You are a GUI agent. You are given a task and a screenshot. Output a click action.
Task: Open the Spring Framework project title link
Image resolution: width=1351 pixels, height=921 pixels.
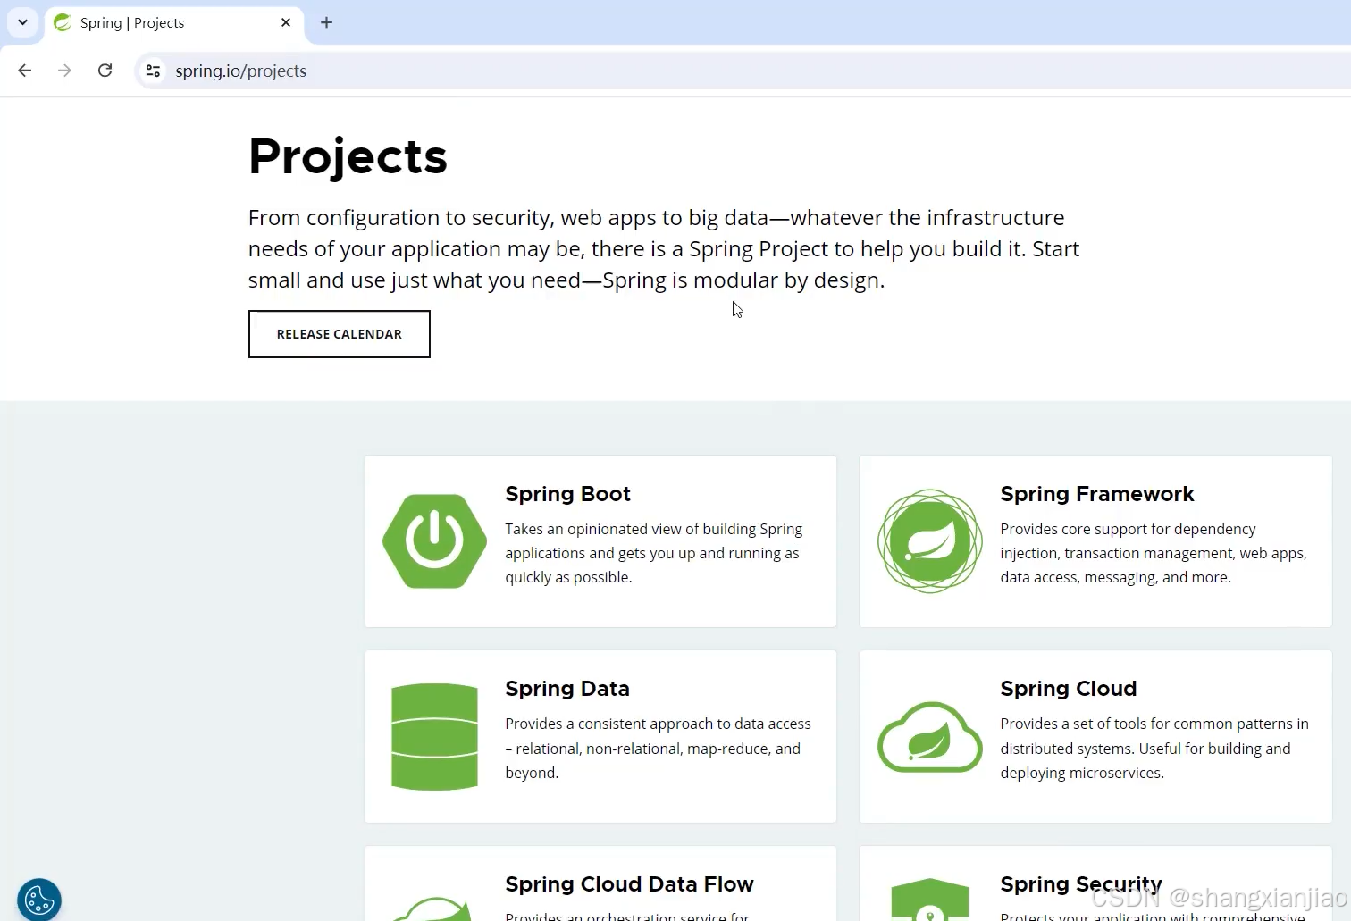coord(1097,494)
